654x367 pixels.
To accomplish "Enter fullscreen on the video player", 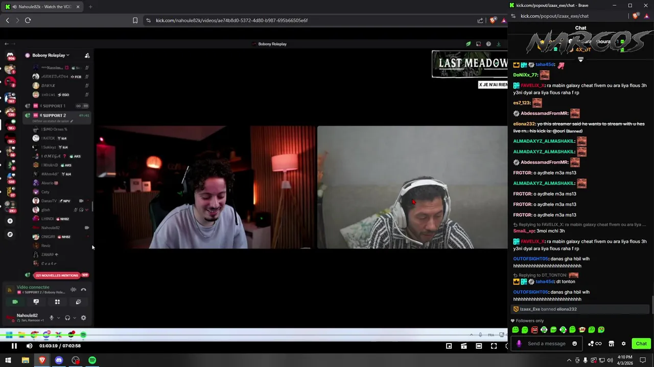I will coord(494,346).
